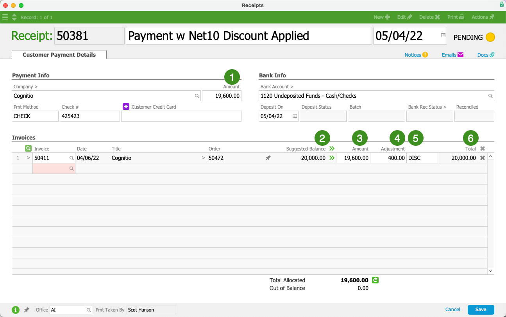Click the Bank Account field text
The width and height of the screenshot is (506, 317).
309,96
